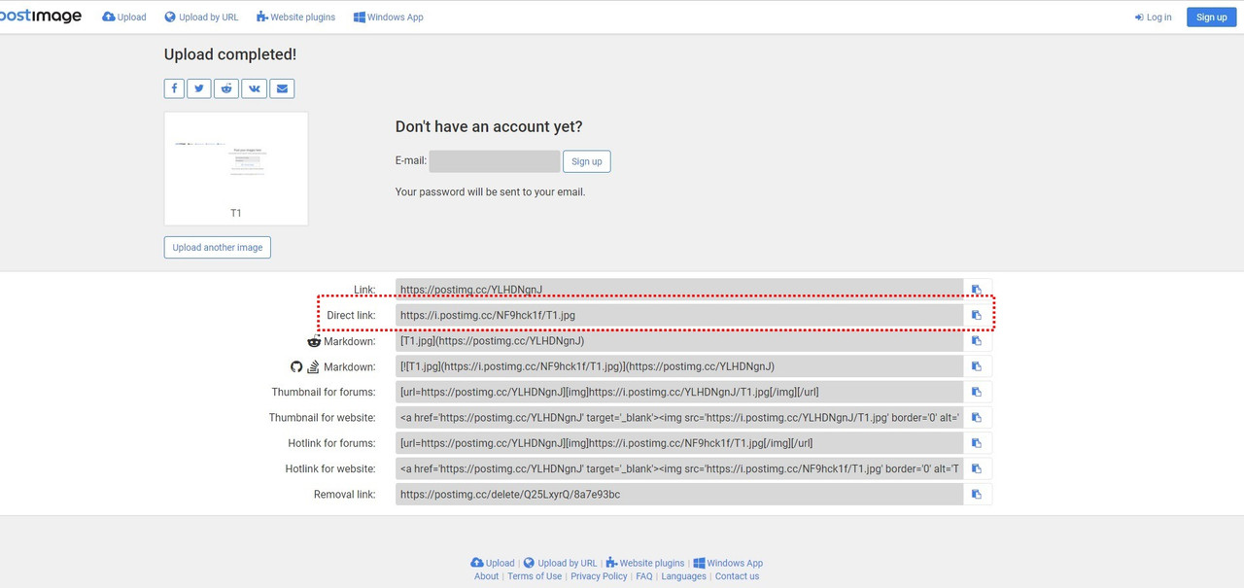
Task: Copy Hotlink for forums code
Action: click(977, 443)
